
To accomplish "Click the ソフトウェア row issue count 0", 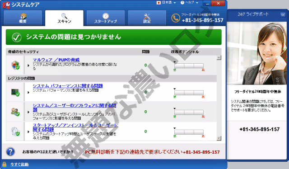I will [x=145, y=112].
